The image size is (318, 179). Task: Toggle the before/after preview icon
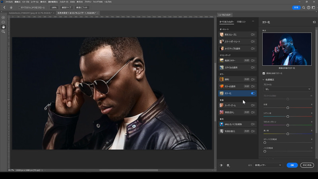(x=221, y=165)
